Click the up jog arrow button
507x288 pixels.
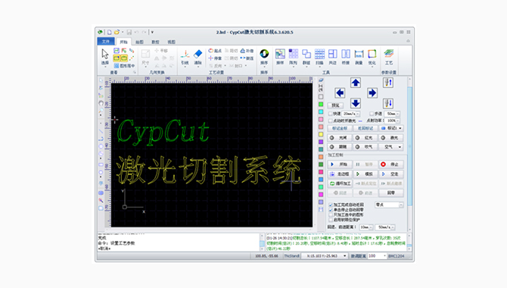pos(356,83)
